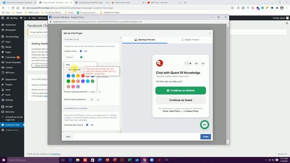Viewport: 290px width, 163px height.
Task: Switch to Mobile Preview tab
Action: (x=190, y=40)
